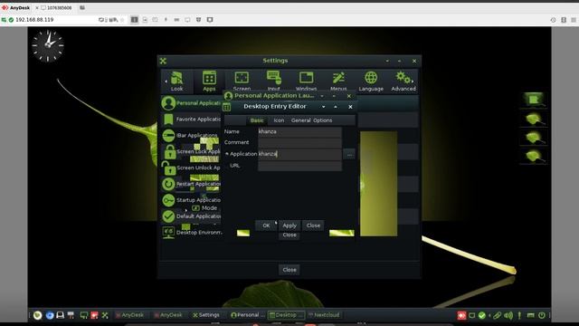This screenshot has height=326, width=579.
Task: Click the AnyDesk toolbar lightning actions icon
Action: 166,20
